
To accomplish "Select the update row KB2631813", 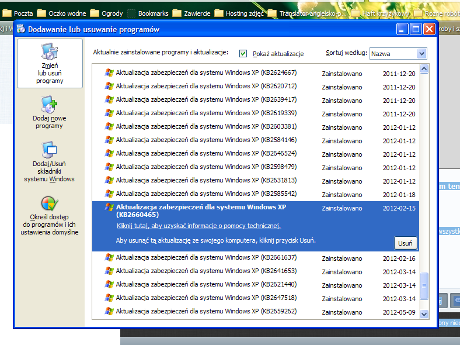I will pos(256,181).
